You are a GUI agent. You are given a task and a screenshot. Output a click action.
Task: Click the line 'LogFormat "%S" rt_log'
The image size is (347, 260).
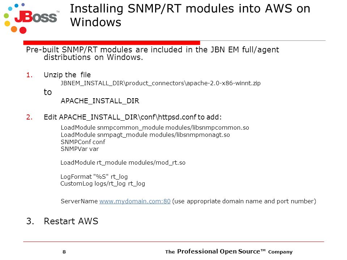94,177
